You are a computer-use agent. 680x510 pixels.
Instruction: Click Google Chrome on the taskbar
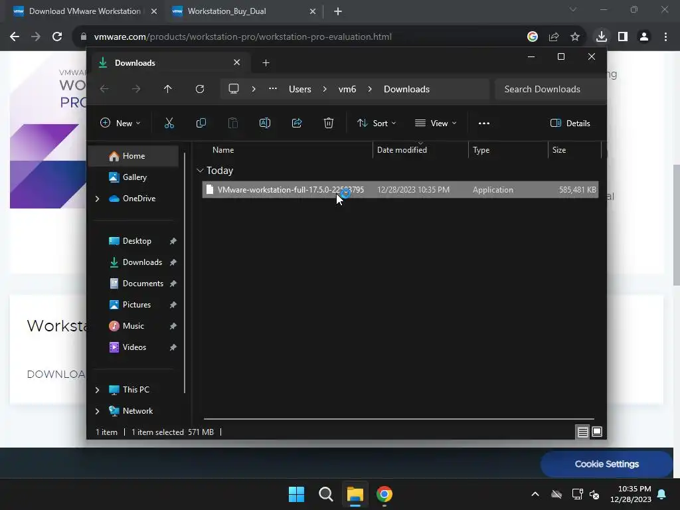point(384,494)
